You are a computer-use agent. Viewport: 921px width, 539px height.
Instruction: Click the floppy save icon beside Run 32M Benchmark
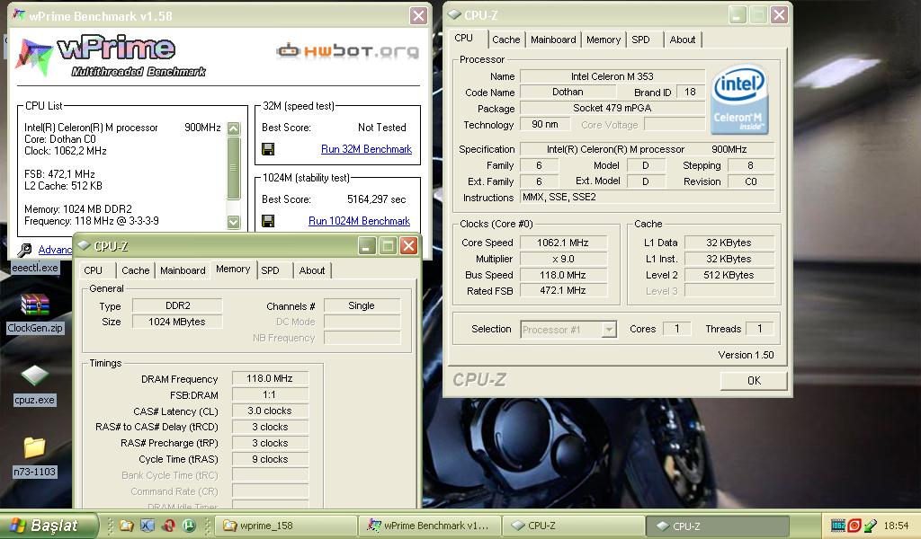click(268, 149)
